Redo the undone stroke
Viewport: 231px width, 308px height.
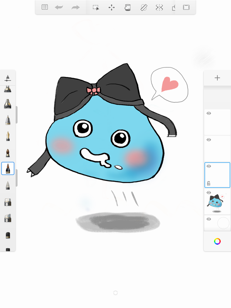pos(75,7)
